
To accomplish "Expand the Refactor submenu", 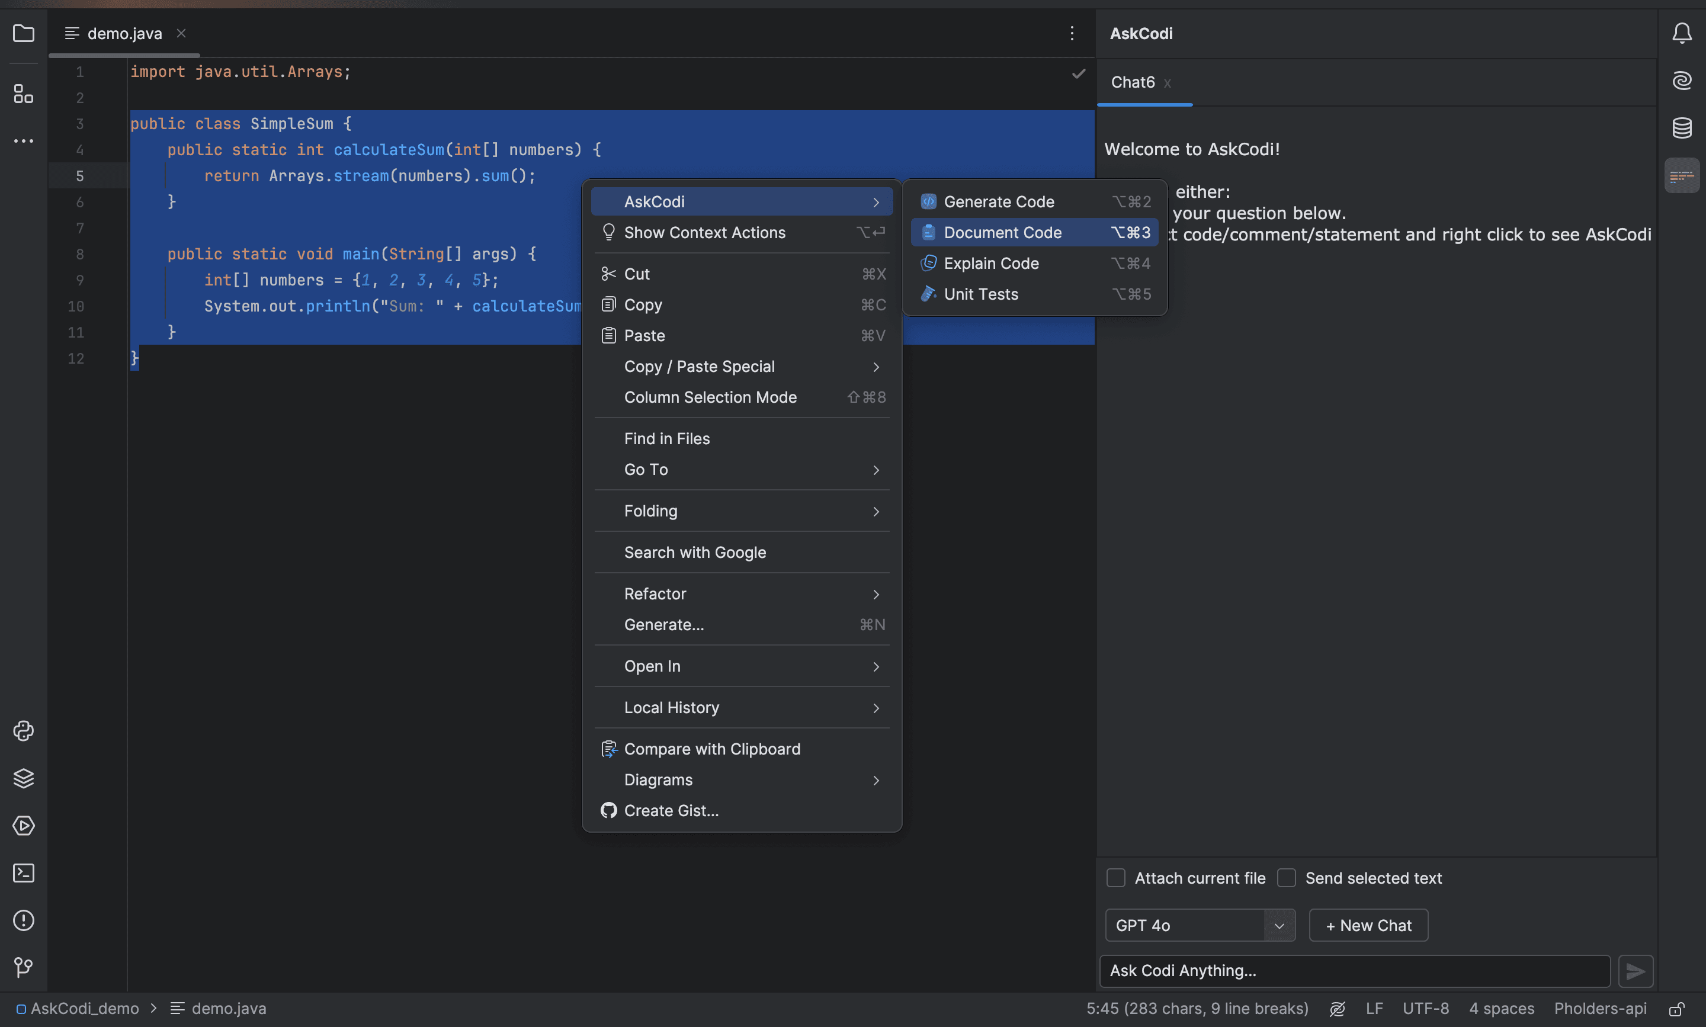I will coord(742,594).
